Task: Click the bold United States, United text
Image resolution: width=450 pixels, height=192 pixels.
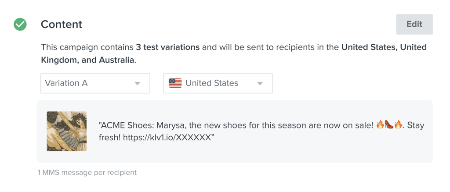Action: [x=384, y=47]
